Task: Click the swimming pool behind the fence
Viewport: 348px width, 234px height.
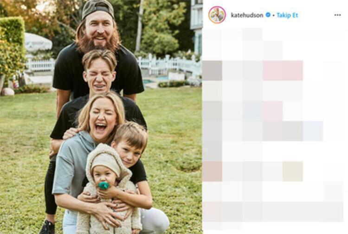Action: (155, 80)
